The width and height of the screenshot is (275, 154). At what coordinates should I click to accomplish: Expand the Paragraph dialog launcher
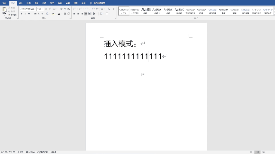click(115, 18)
